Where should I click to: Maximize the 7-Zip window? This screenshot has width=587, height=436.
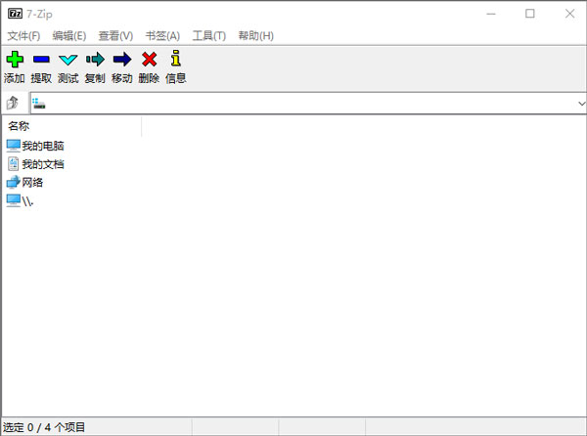pos(529,14)
